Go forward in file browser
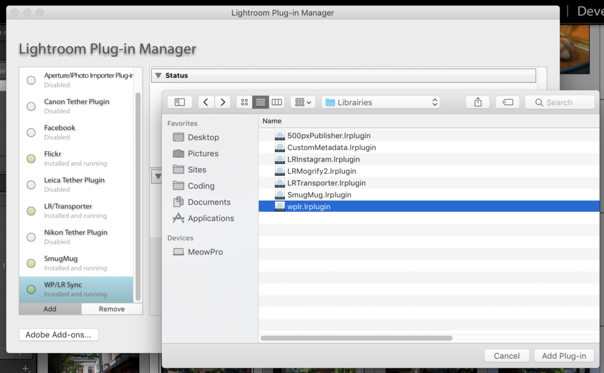The image size is (604, 373). [x=222, y=102]
